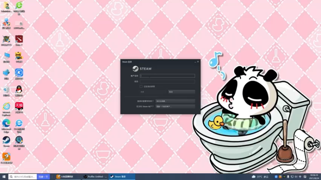Click the disabled Login button in Steam dialog
The height and width of the screenshot is (180, 321).
pos(153,92)
